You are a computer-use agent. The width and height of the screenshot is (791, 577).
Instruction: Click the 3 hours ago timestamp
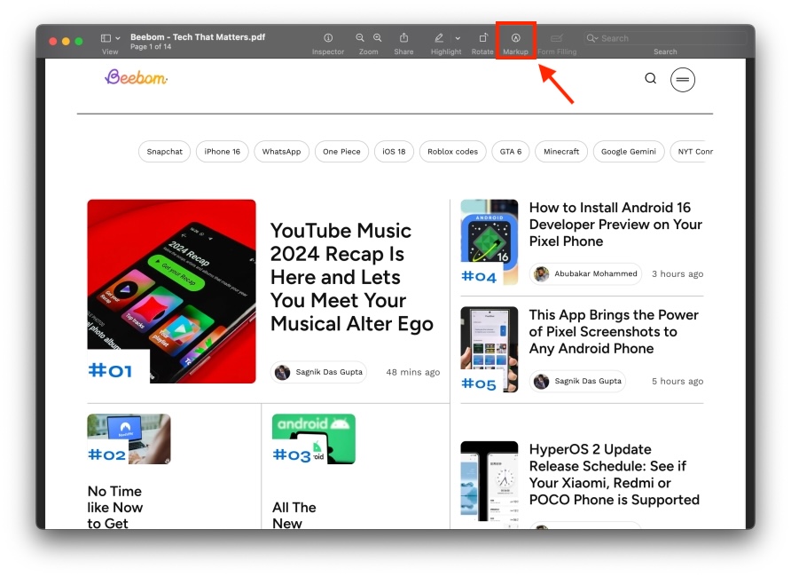click(x=677, y=273)
